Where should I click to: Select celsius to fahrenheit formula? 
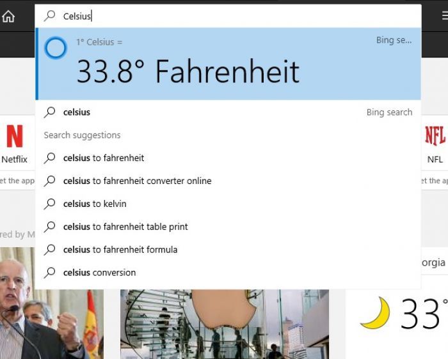point(228,250)
